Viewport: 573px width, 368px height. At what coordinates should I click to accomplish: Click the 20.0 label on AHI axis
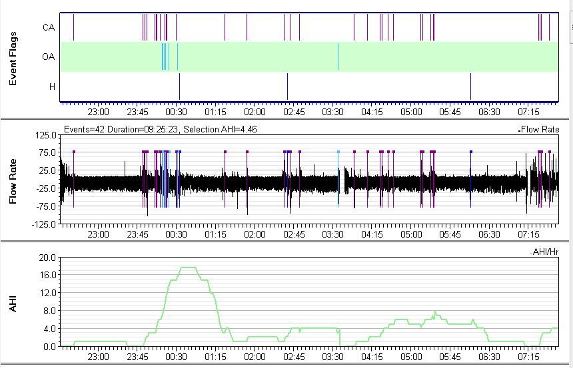pyautogui.click(x=48, y=258)
